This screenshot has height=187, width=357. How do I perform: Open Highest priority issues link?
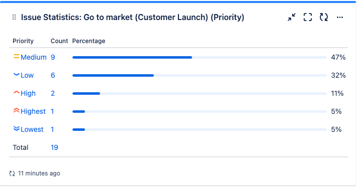(33, 111)
